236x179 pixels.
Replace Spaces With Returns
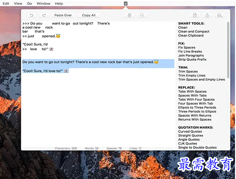(x=195, y=115)
